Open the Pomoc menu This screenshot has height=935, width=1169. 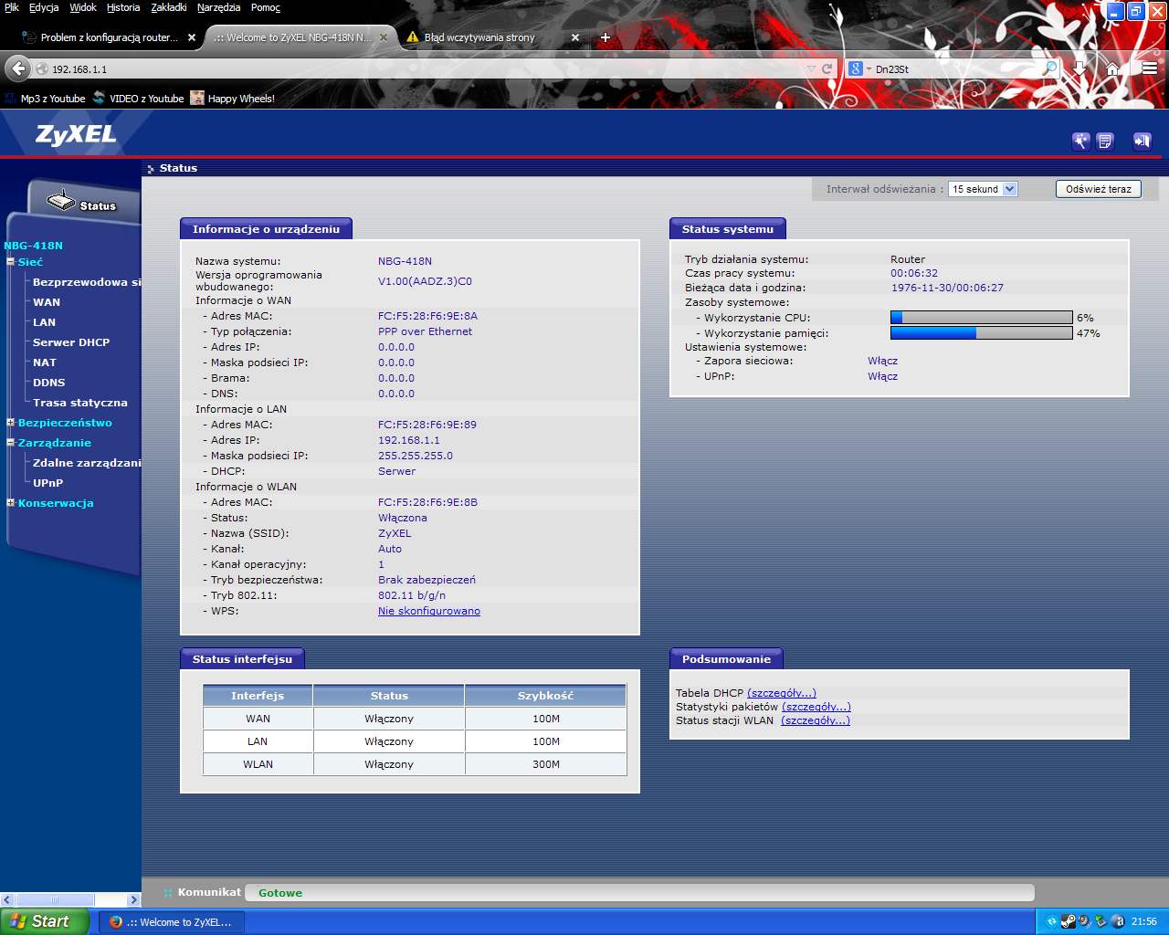[266, 7]
